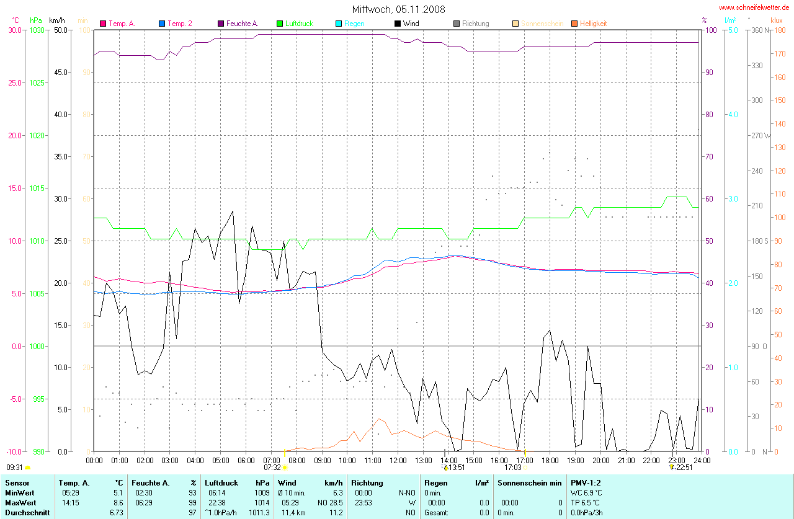The image size is (794, 519).
Task: Click the pressure minimum value 1009
Action: [263, 492]
